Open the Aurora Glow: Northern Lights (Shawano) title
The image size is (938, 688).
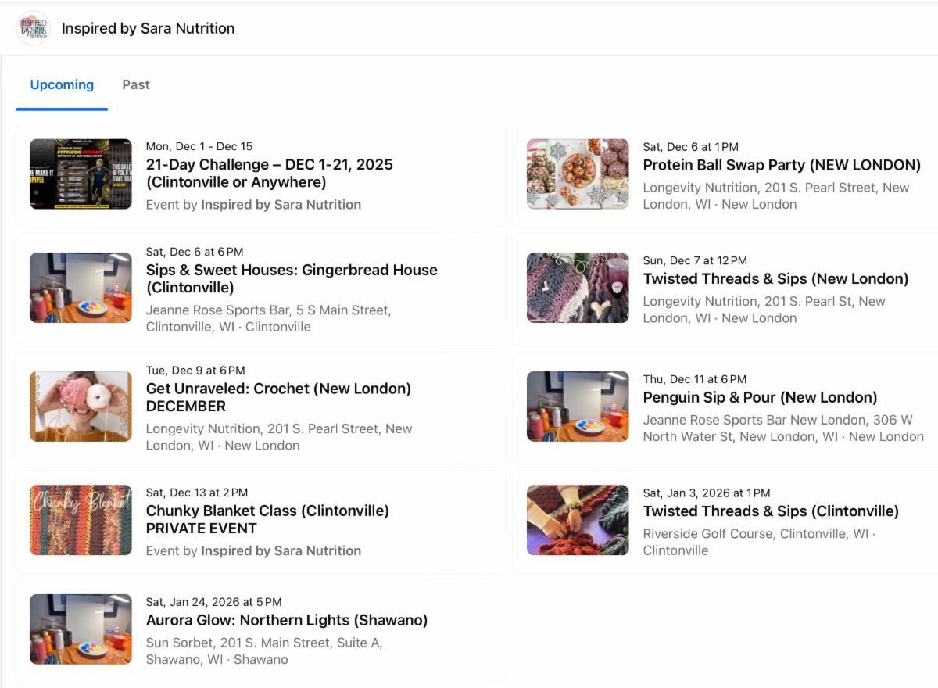[287, 620]
